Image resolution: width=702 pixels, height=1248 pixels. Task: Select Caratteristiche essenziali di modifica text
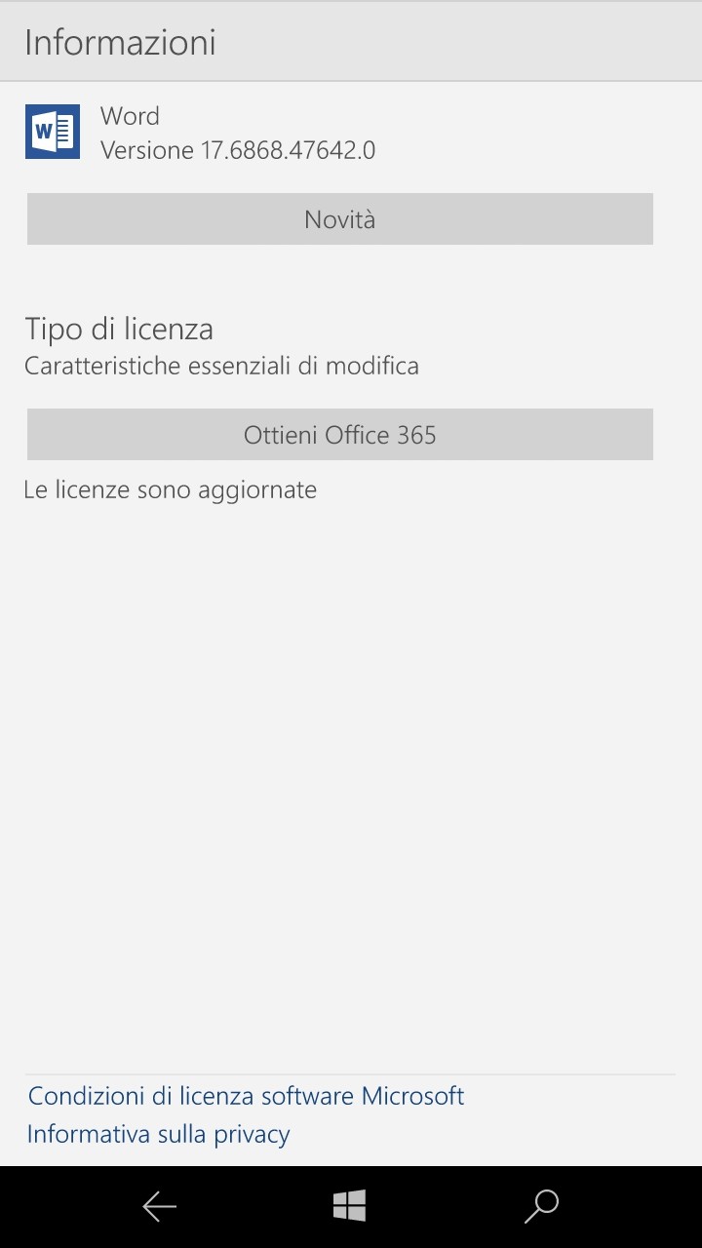[221, 367]
